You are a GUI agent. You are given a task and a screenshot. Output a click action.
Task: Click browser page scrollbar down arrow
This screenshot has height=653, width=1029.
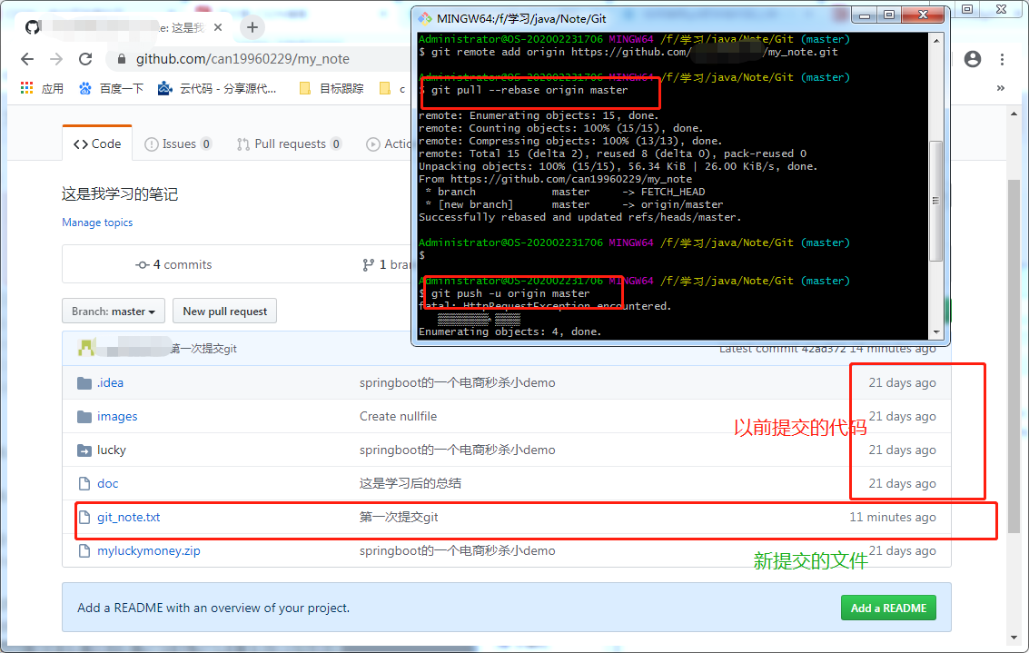click(x=1014, y=638)
